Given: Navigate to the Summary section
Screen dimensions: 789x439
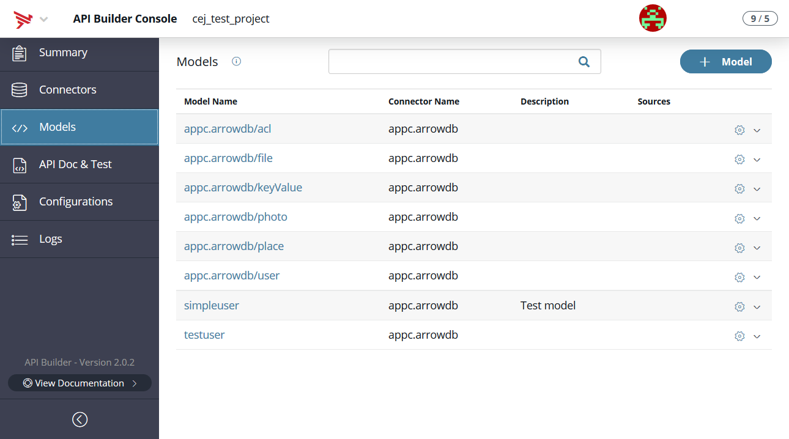Looking at the screenshot, I should coord(63,52).
